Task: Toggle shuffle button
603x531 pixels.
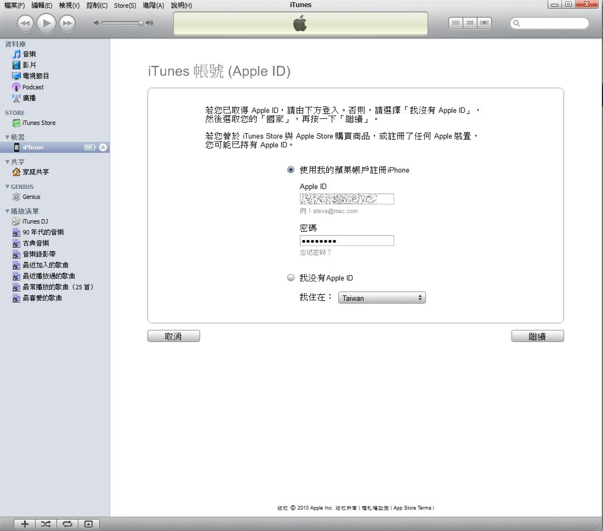Action: click(45, 524)
